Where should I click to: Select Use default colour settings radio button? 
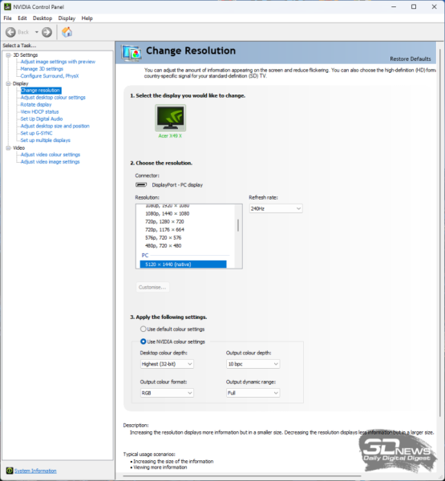[x=143, y=329]
